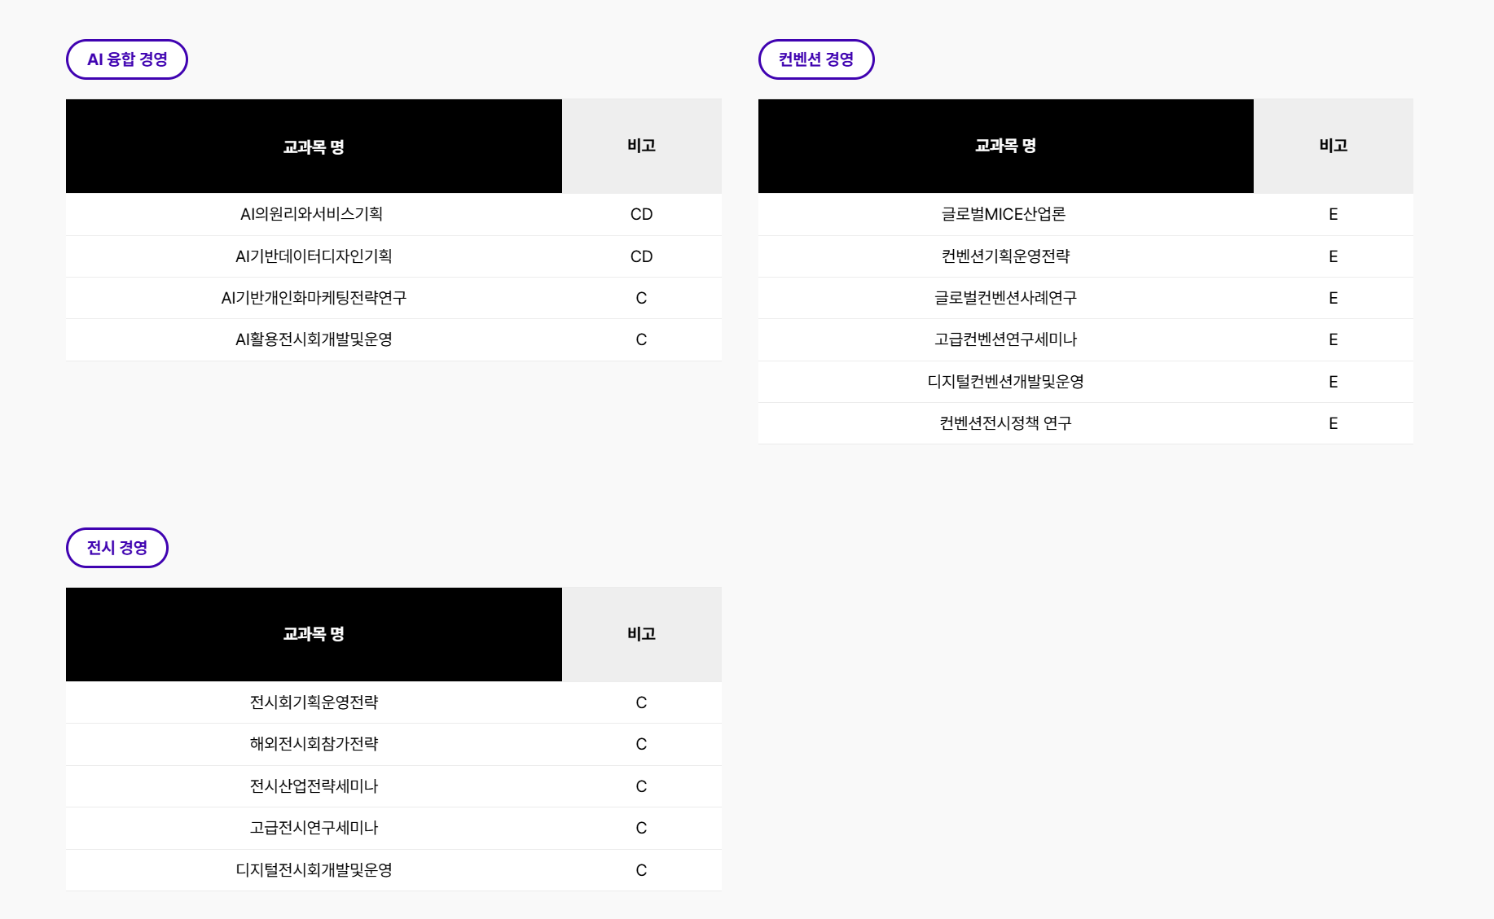This screenshot has width=1494, height=919.
Task: Click the 디지털컨벤션개발및운영 course name
Action: (x=1004, y=381)
